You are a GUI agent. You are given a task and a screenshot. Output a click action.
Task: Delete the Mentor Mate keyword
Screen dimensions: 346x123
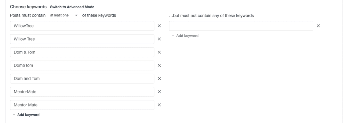[x=159, y=105]
